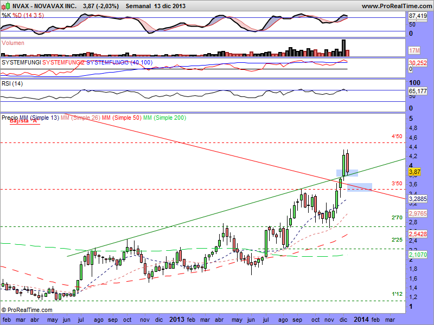Click the Semanal 13 dic 2013 timeframe label
Screen dimensions: 434x325
pos(156,6)
